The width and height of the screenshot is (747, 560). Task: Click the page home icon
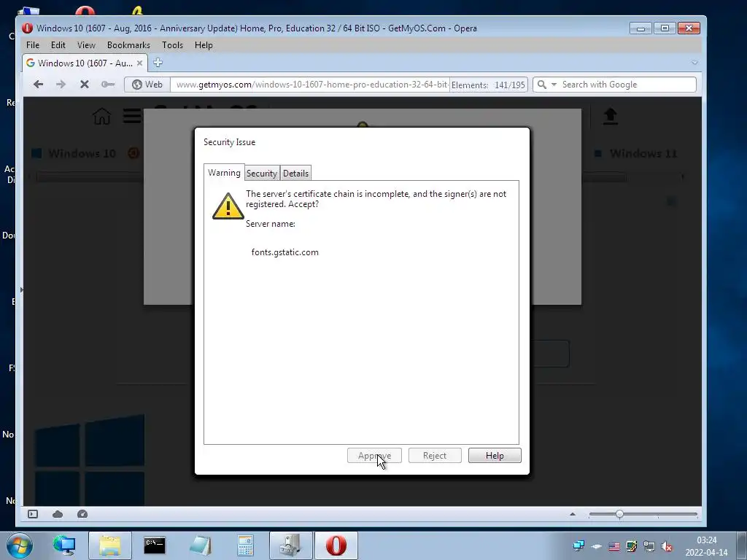point(101,116)
